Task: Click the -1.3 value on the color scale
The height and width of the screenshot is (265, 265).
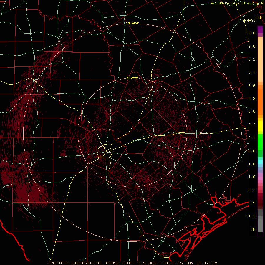Action: (251, 216)
